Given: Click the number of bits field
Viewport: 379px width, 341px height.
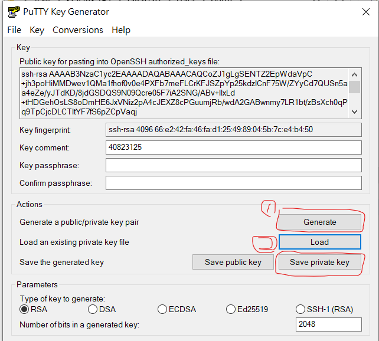Looking at the screenshot, I should coord(329,324).
